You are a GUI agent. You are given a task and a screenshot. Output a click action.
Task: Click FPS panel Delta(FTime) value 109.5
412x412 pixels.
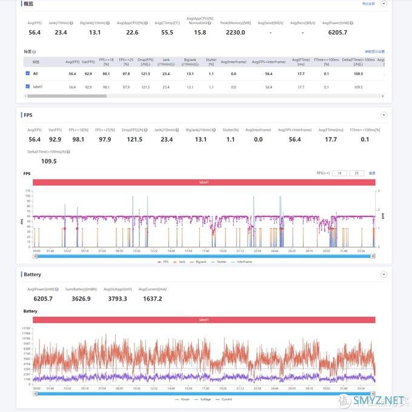[x=49, y=161]
